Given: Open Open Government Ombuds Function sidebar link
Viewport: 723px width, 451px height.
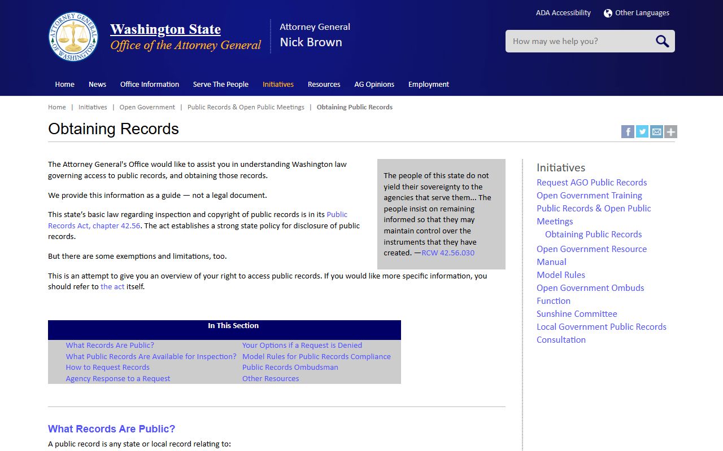Looking at the screenshot, I should (x=590, y=294).
